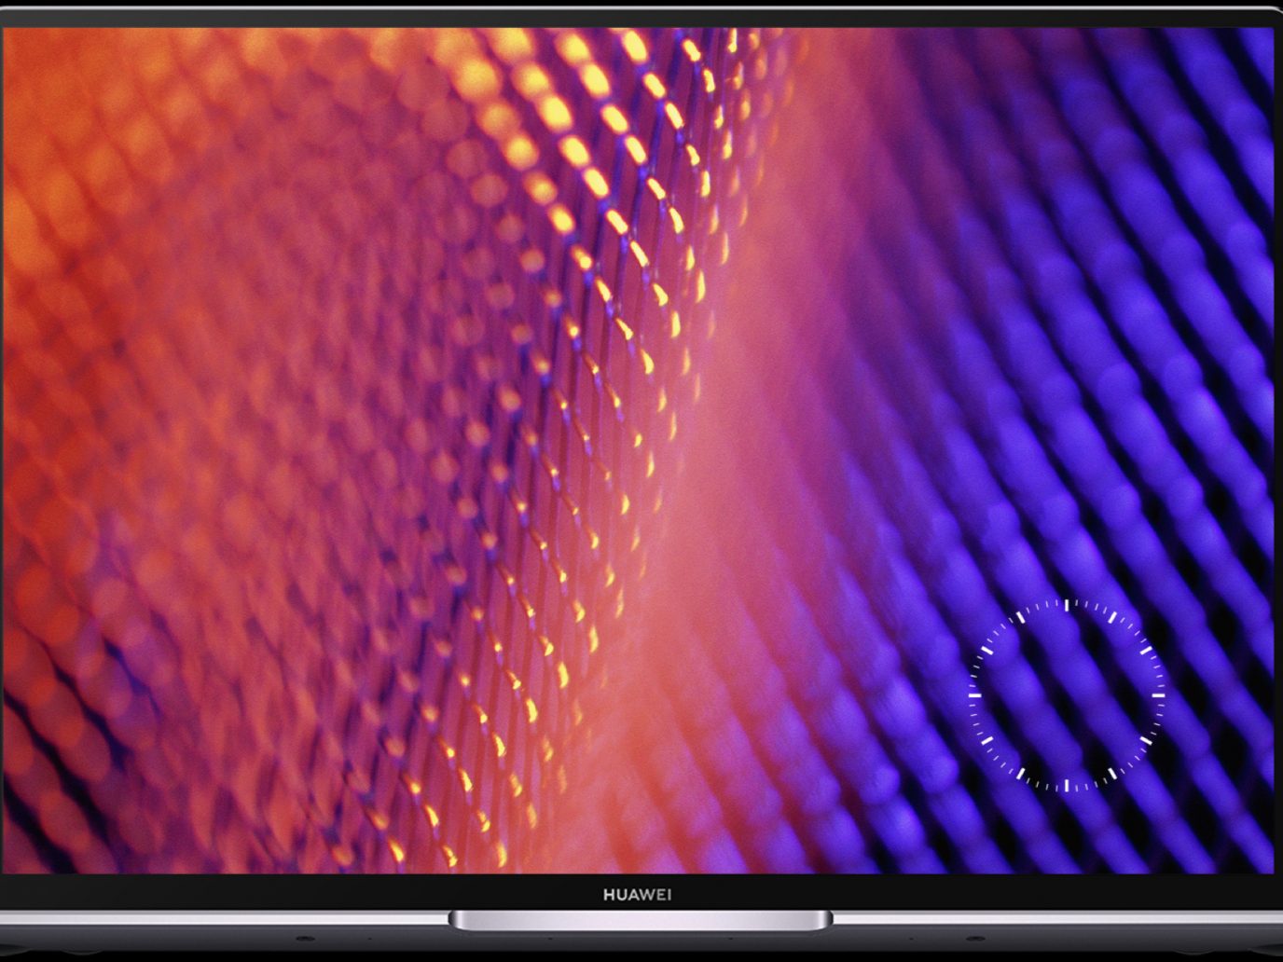
Task: Click the 1 o'clock tick on the clock
Action: click(1112, 618)
